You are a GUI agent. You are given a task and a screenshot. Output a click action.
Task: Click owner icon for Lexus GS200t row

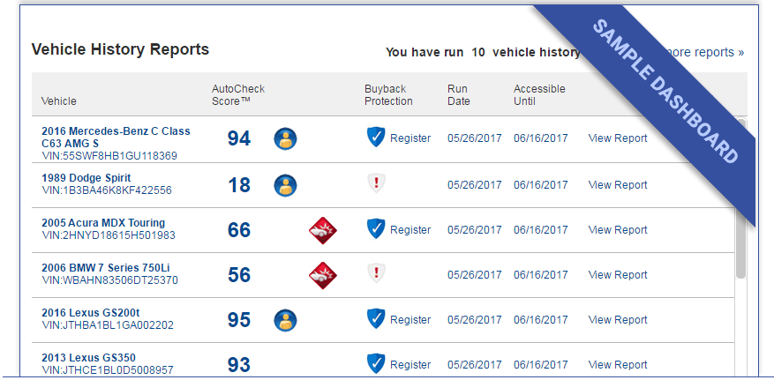point(285,320)
